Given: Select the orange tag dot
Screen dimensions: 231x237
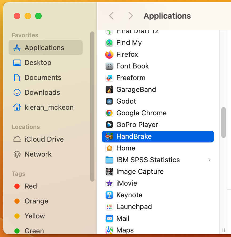Looking at the screenshot, I should click(17, 201).
